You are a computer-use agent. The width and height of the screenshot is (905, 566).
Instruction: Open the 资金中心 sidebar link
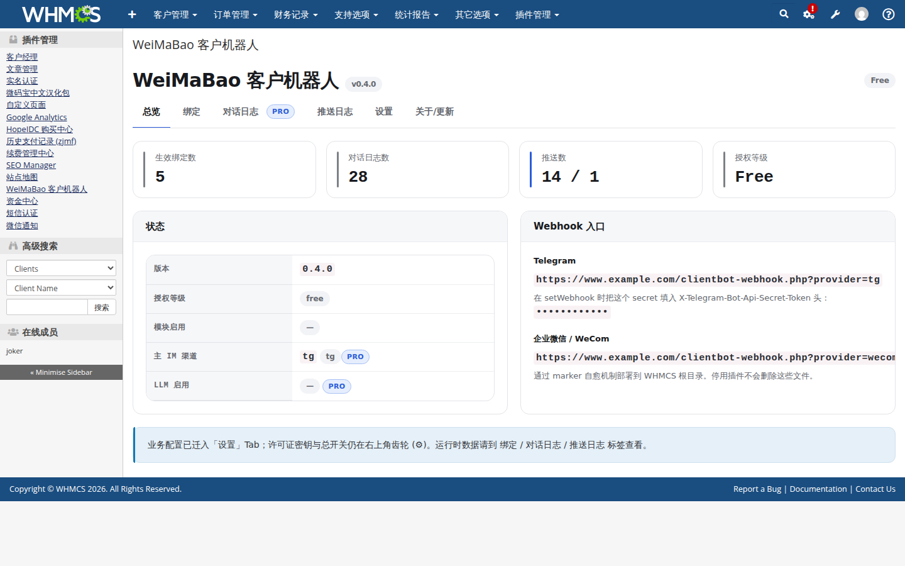pos(22,201)
